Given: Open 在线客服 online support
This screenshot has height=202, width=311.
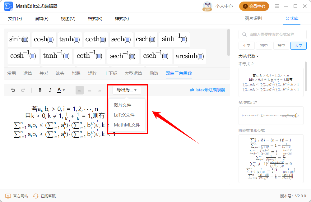Looking at the screenshot, I should pyautogui.click(x=44, y=196).
